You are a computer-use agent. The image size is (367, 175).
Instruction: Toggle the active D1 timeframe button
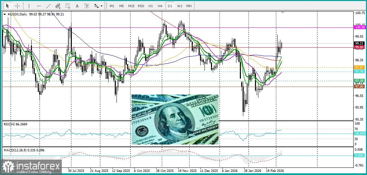point(170,6)
